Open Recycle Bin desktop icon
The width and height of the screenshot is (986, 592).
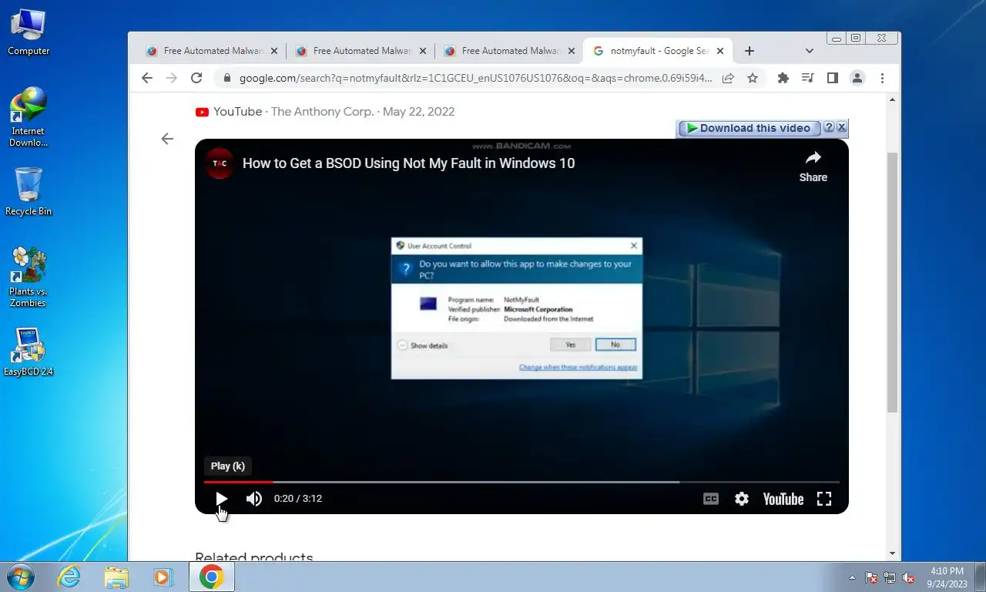tap(29, 192)
